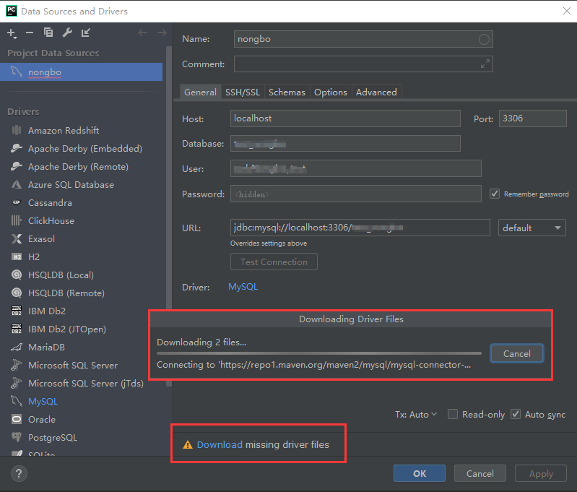Select the Amazon Redshift driver icon
This screenshot has width=577, height=492.
coord(16,130)
